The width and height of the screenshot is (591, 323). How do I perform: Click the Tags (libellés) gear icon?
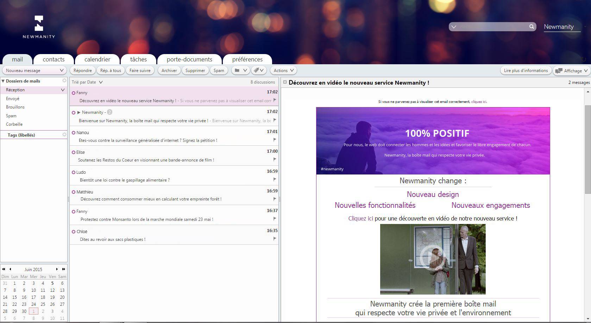(64, 135)
